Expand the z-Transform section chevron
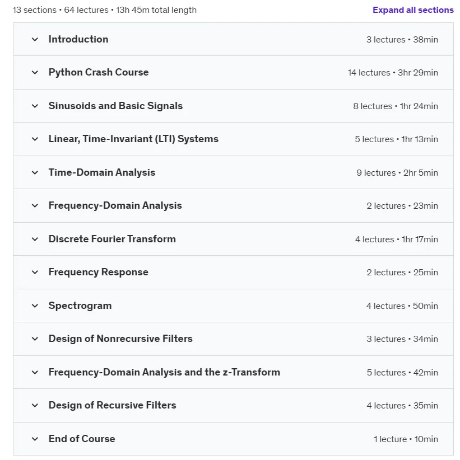Screen dimensions: 460x460 tap(35, 372)
